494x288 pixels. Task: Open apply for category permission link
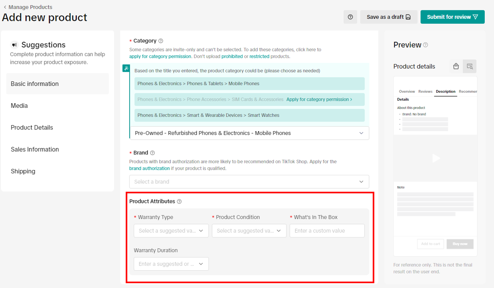(160, 57)
